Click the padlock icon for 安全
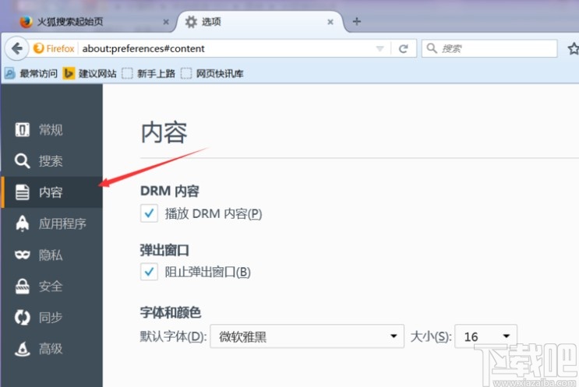This screenshot has height=387, width=579. [22, 286]
